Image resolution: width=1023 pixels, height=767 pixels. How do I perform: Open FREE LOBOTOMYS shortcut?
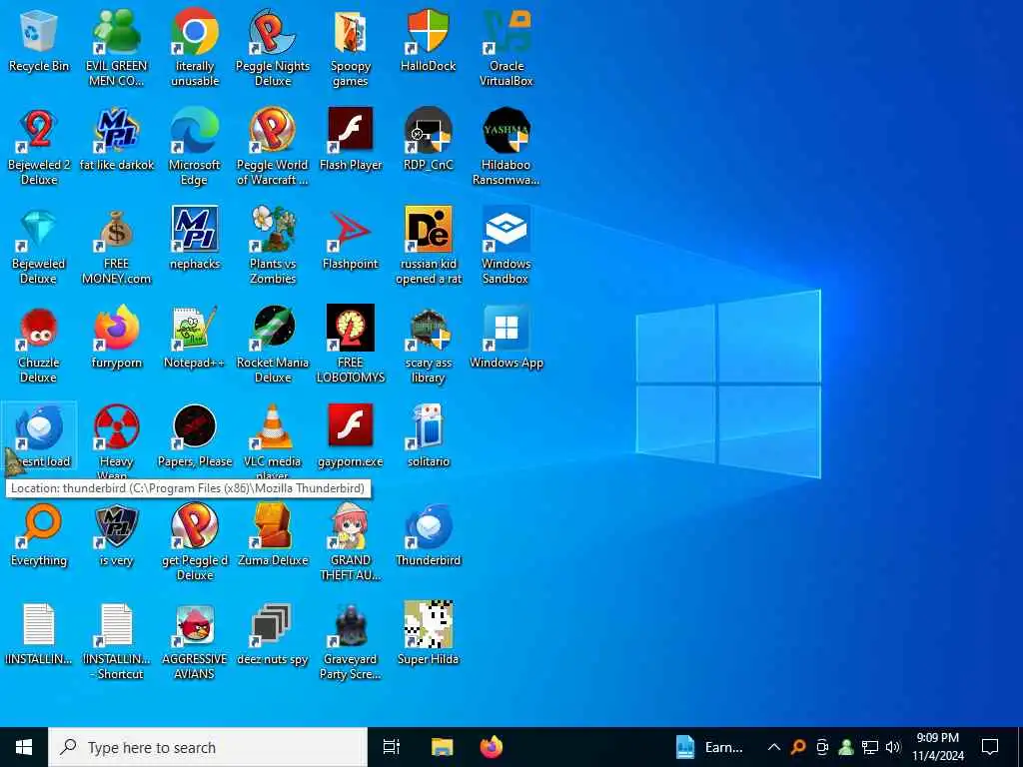(351, 345)
